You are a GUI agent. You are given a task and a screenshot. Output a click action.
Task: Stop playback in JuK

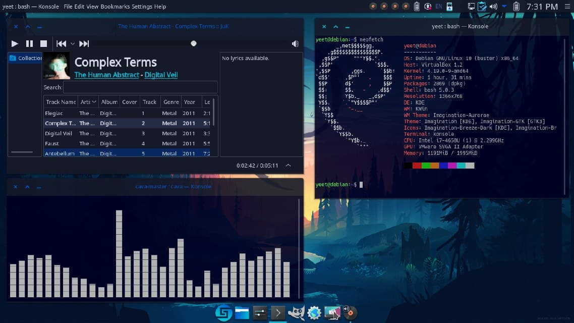pyautogui.click(x=43, y=43)
